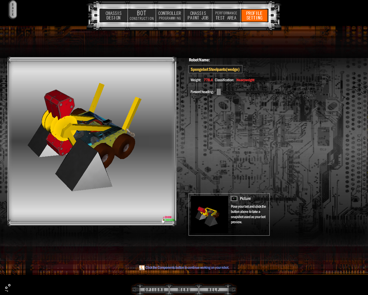Click the bot preview snapshot thumbnail

[209, 214]
